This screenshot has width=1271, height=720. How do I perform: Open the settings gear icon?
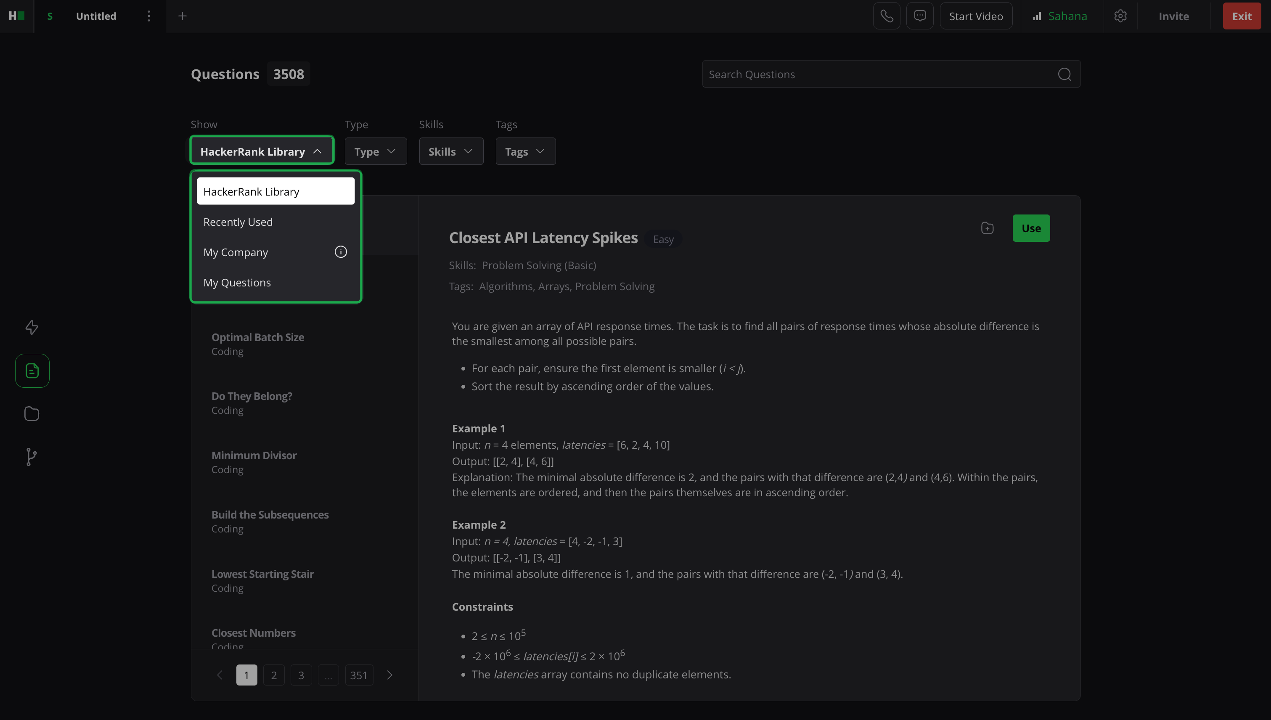click(x=1120, y=16)
